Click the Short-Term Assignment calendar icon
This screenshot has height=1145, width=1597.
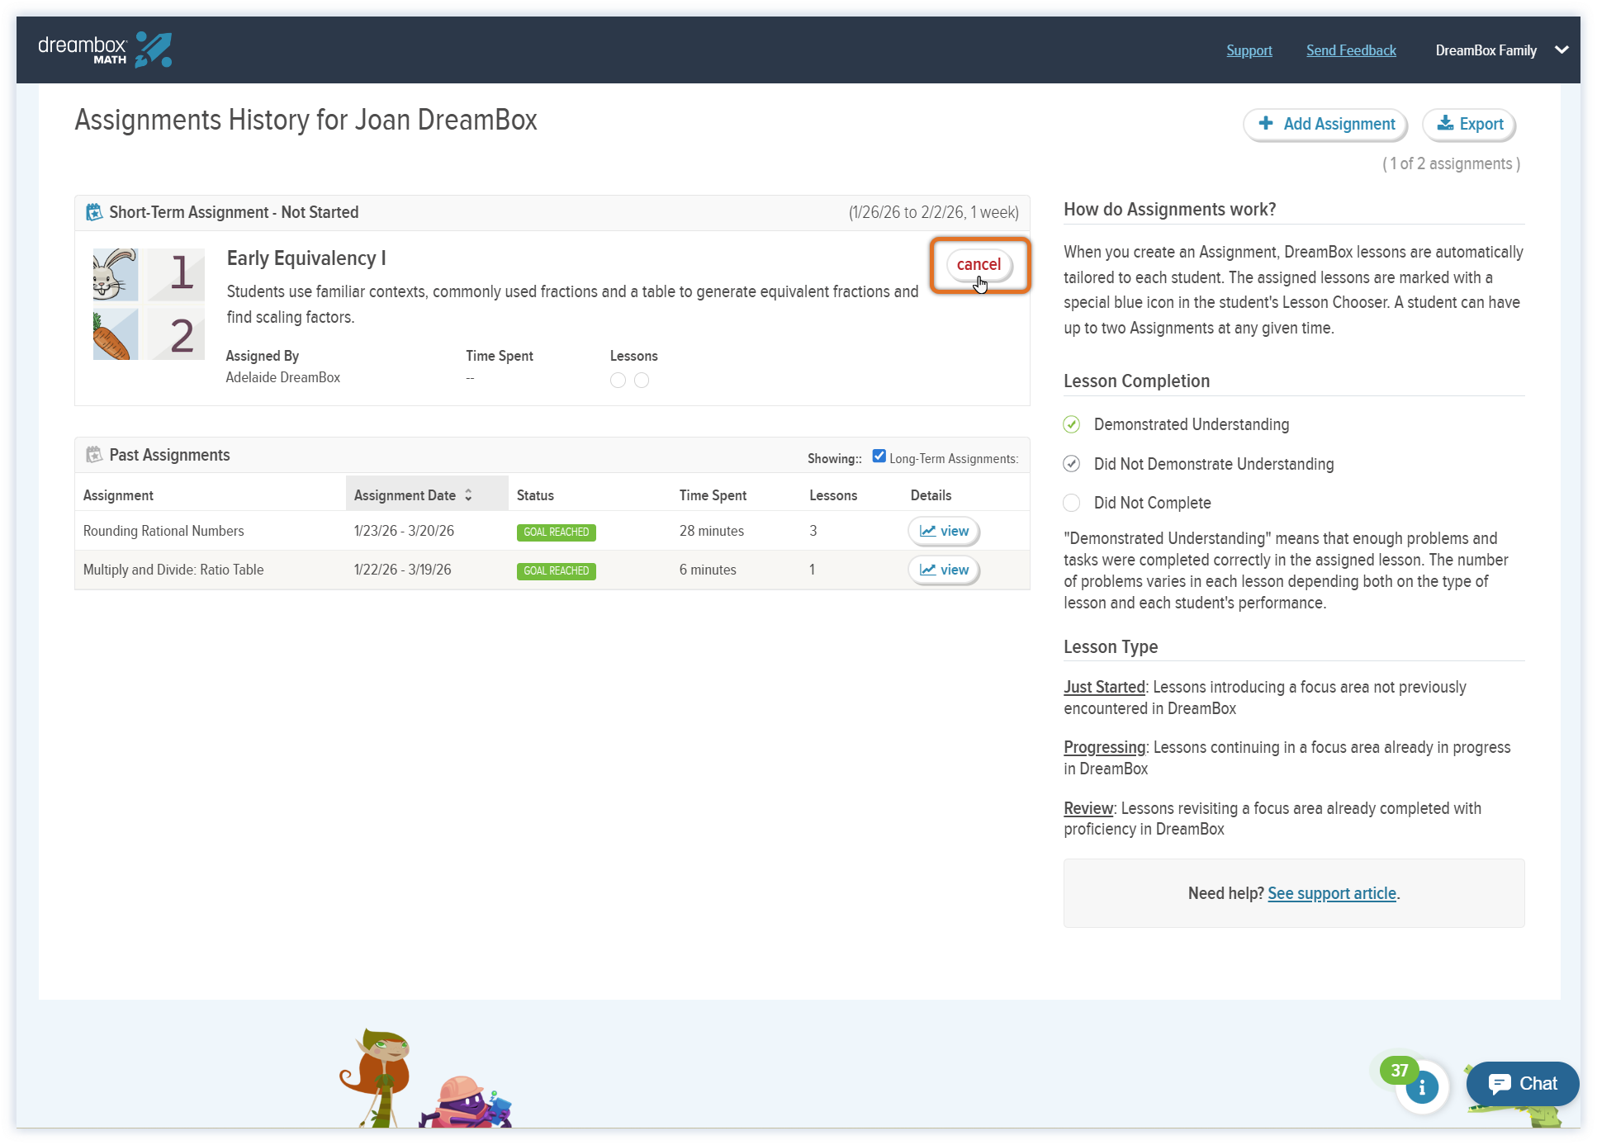point(94,212)
